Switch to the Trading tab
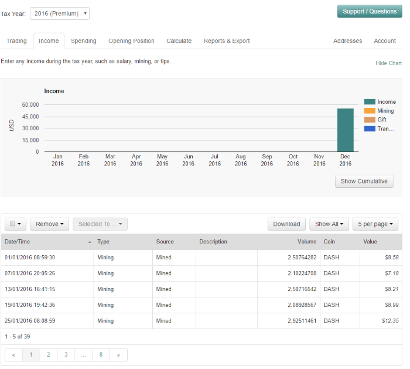 (x=16, y=41)
